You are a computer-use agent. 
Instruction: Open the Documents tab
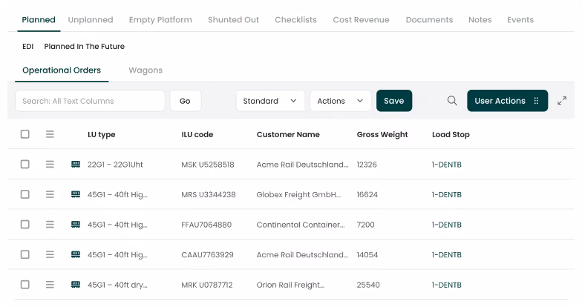click(429, 19)
